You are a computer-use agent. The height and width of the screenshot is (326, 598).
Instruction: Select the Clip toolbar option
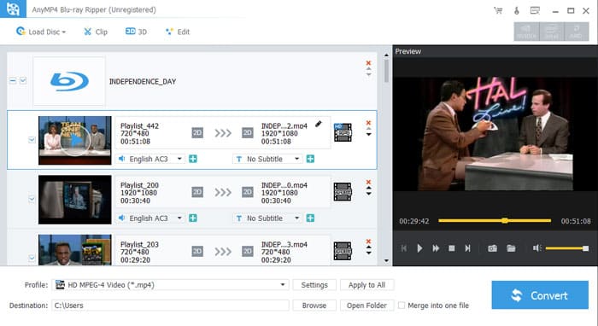click(x=96, y=32)
